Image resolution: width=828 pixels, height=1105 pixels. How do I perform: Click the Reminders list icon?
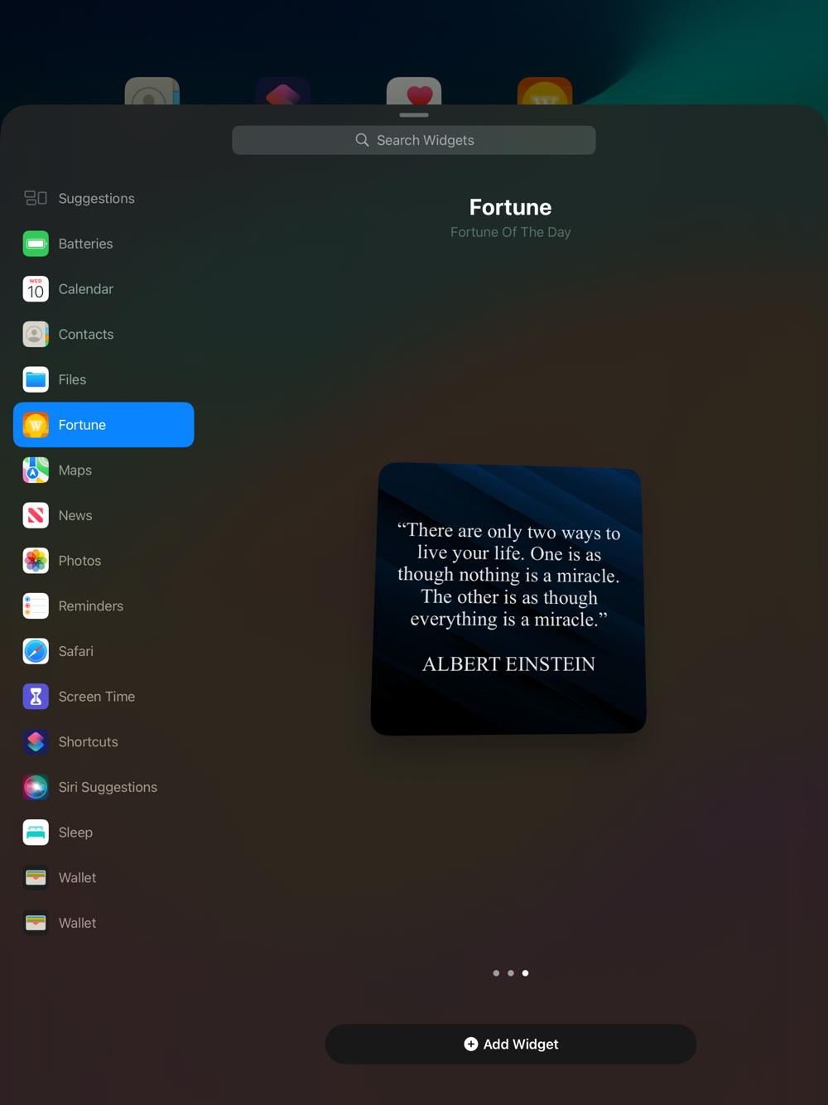coord(36,606)
